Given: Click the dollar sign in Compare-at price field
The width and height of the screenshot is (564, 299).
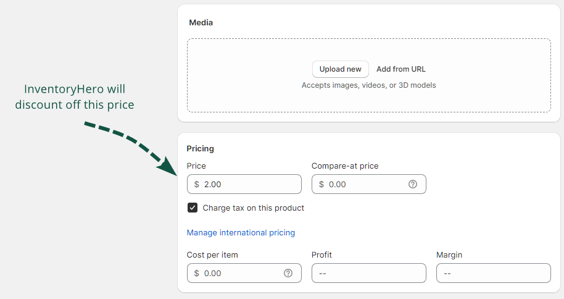Looking at the screenshot, I should pos(321,184).
